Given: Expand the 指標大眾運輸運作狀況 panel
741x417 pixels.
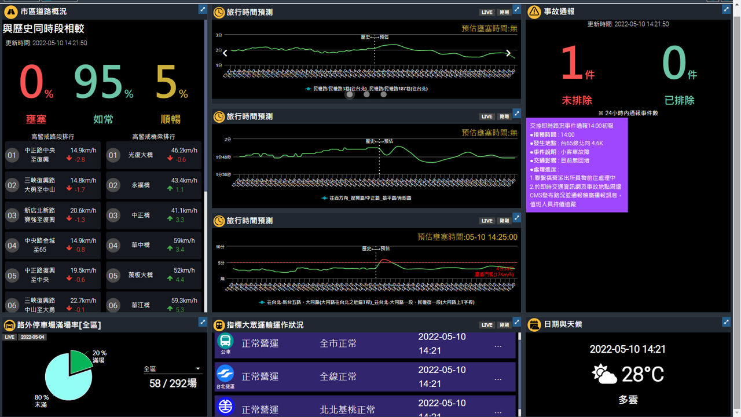Looking at the screenshot, I should click(516, 322).
